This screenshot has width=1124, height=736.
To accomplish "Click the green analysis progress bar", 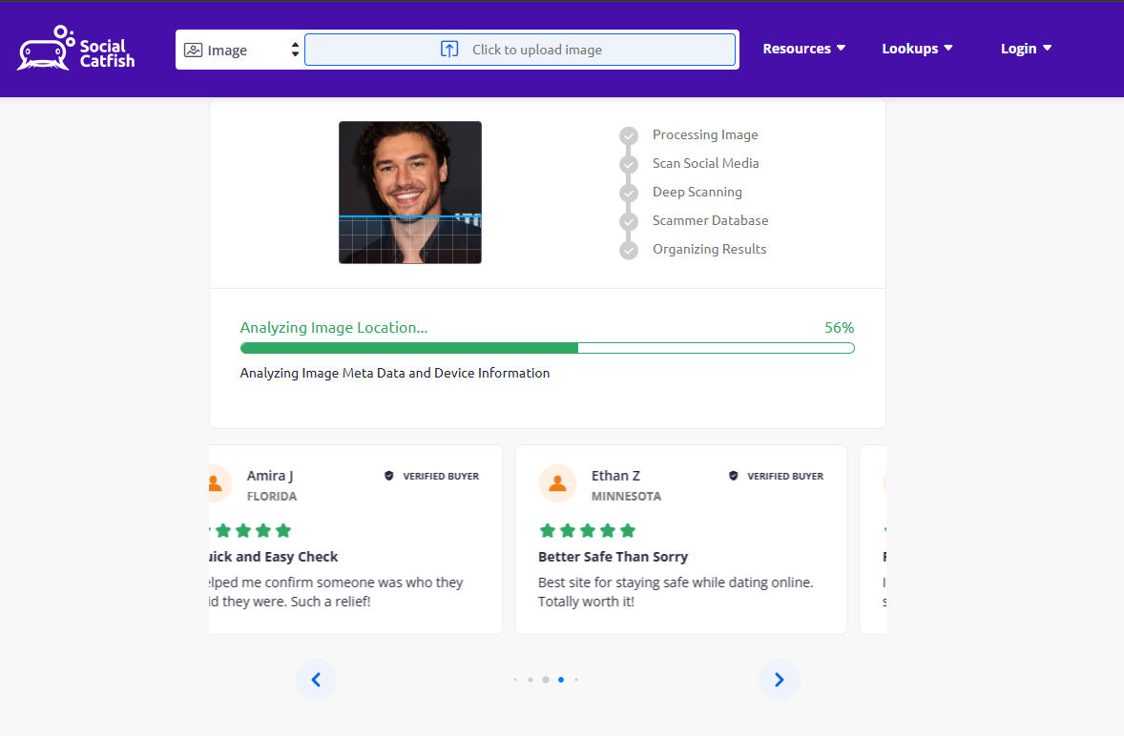I will 547,348.
